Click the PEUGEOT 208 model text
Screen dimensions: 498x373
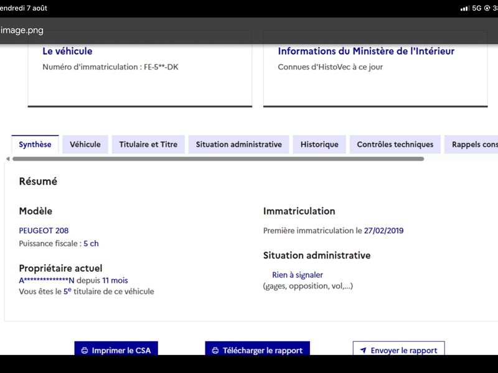pos(44,231)
